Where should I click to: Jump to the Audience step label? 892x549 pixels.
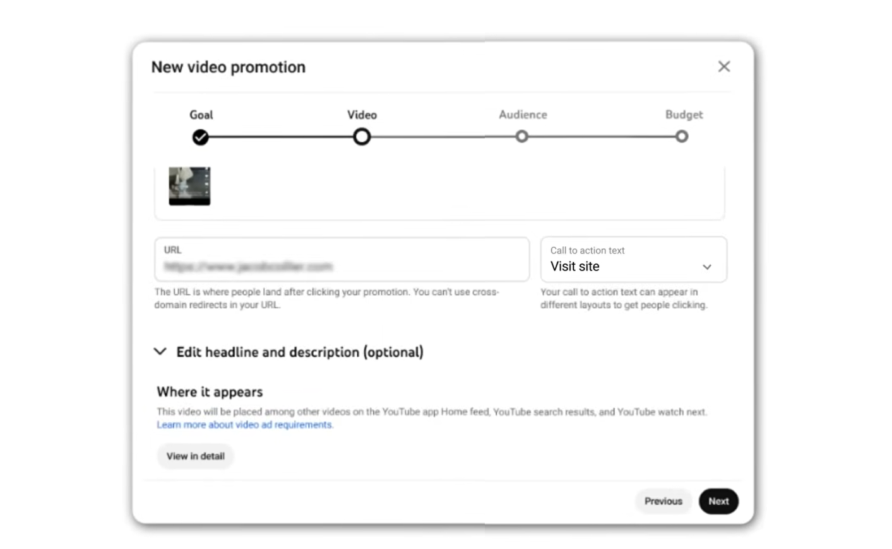pos(523,115)
